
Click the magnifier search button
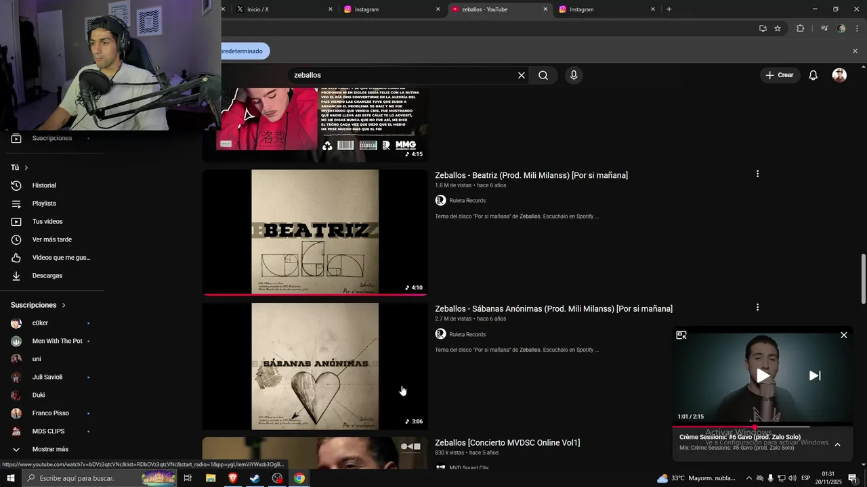(543, 75)
